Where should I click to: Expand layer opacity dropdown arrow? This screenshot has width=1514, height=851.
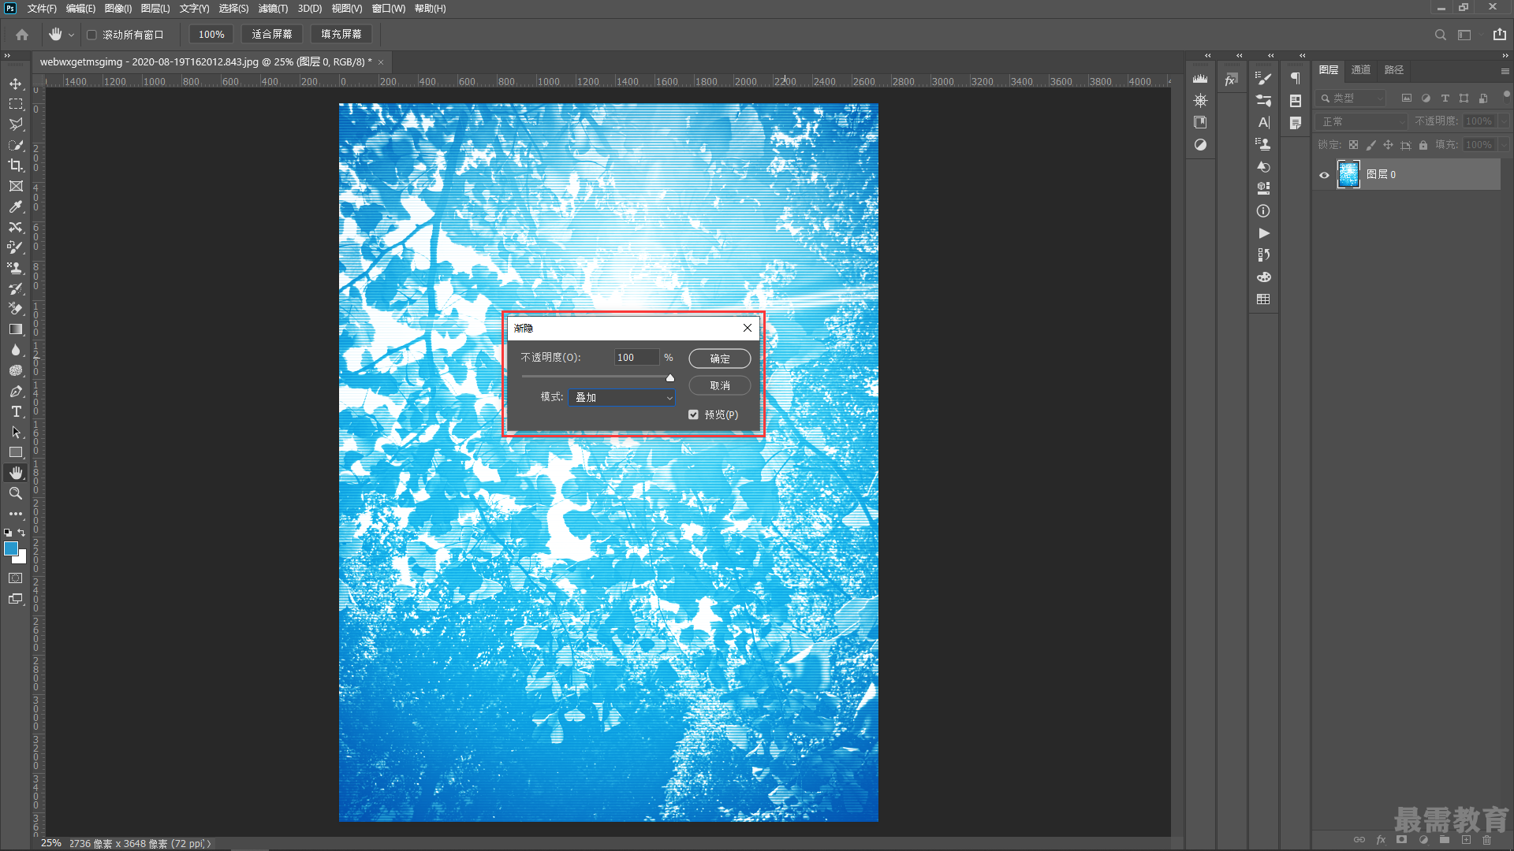[1504, 121]
